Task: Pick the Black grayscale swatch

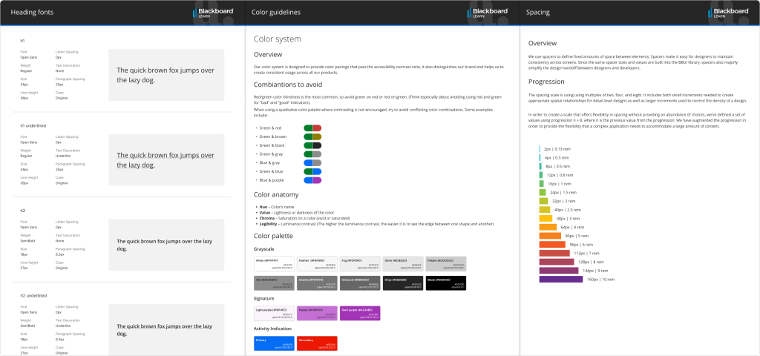Action: (445, 282)
